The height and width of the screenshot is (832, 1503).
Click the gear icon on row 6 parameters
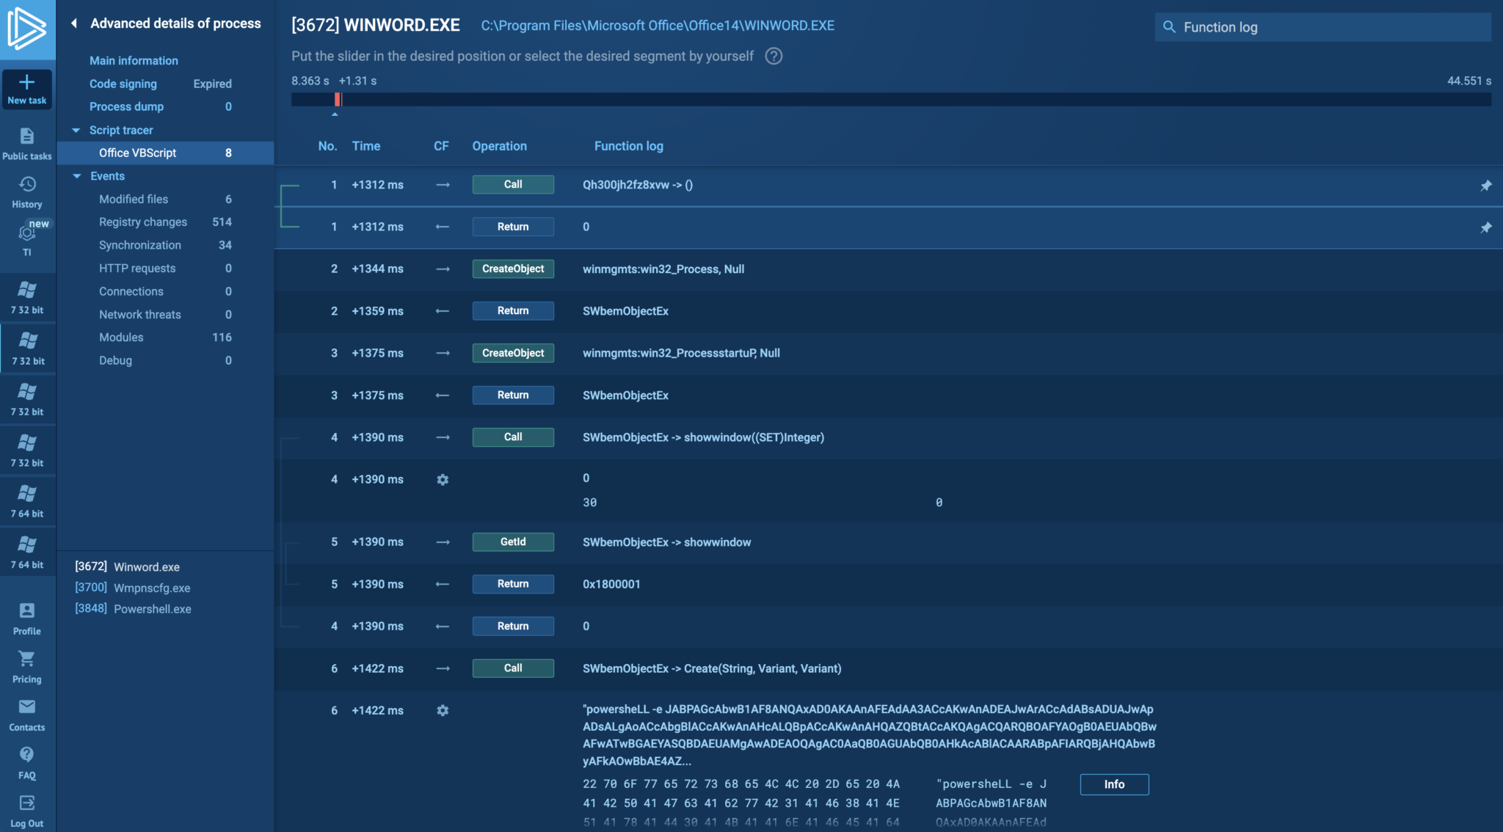point(443,710)
